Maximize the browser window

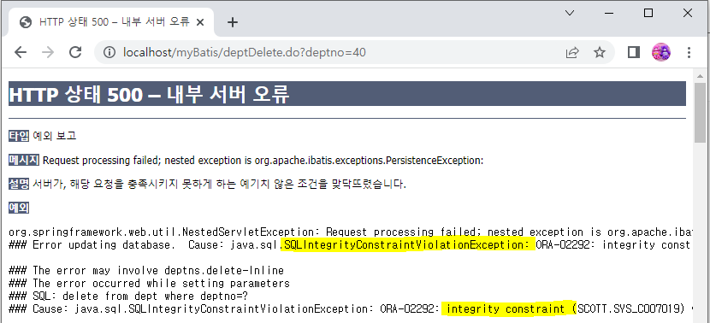(648, 13)
